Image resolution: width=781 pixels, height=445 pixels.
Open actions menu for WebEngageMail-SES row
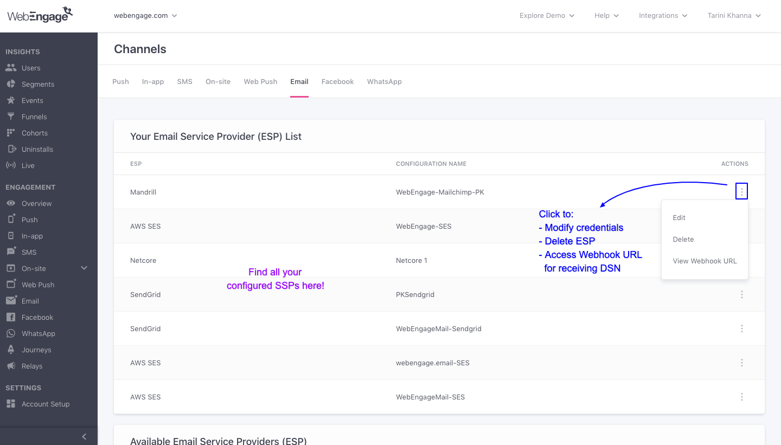(741, 397)
